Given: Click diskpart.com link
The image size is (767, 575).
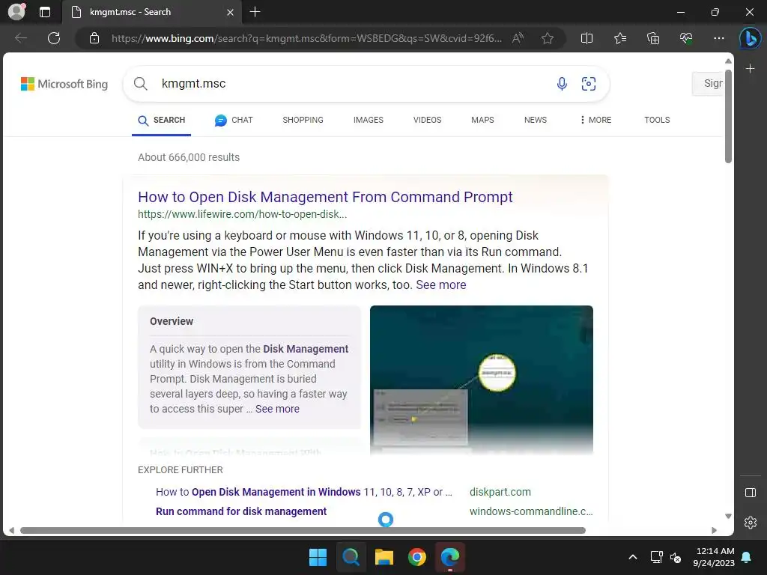Looking at the screenshot, I should pyautogui.click(x=500, y=492).
